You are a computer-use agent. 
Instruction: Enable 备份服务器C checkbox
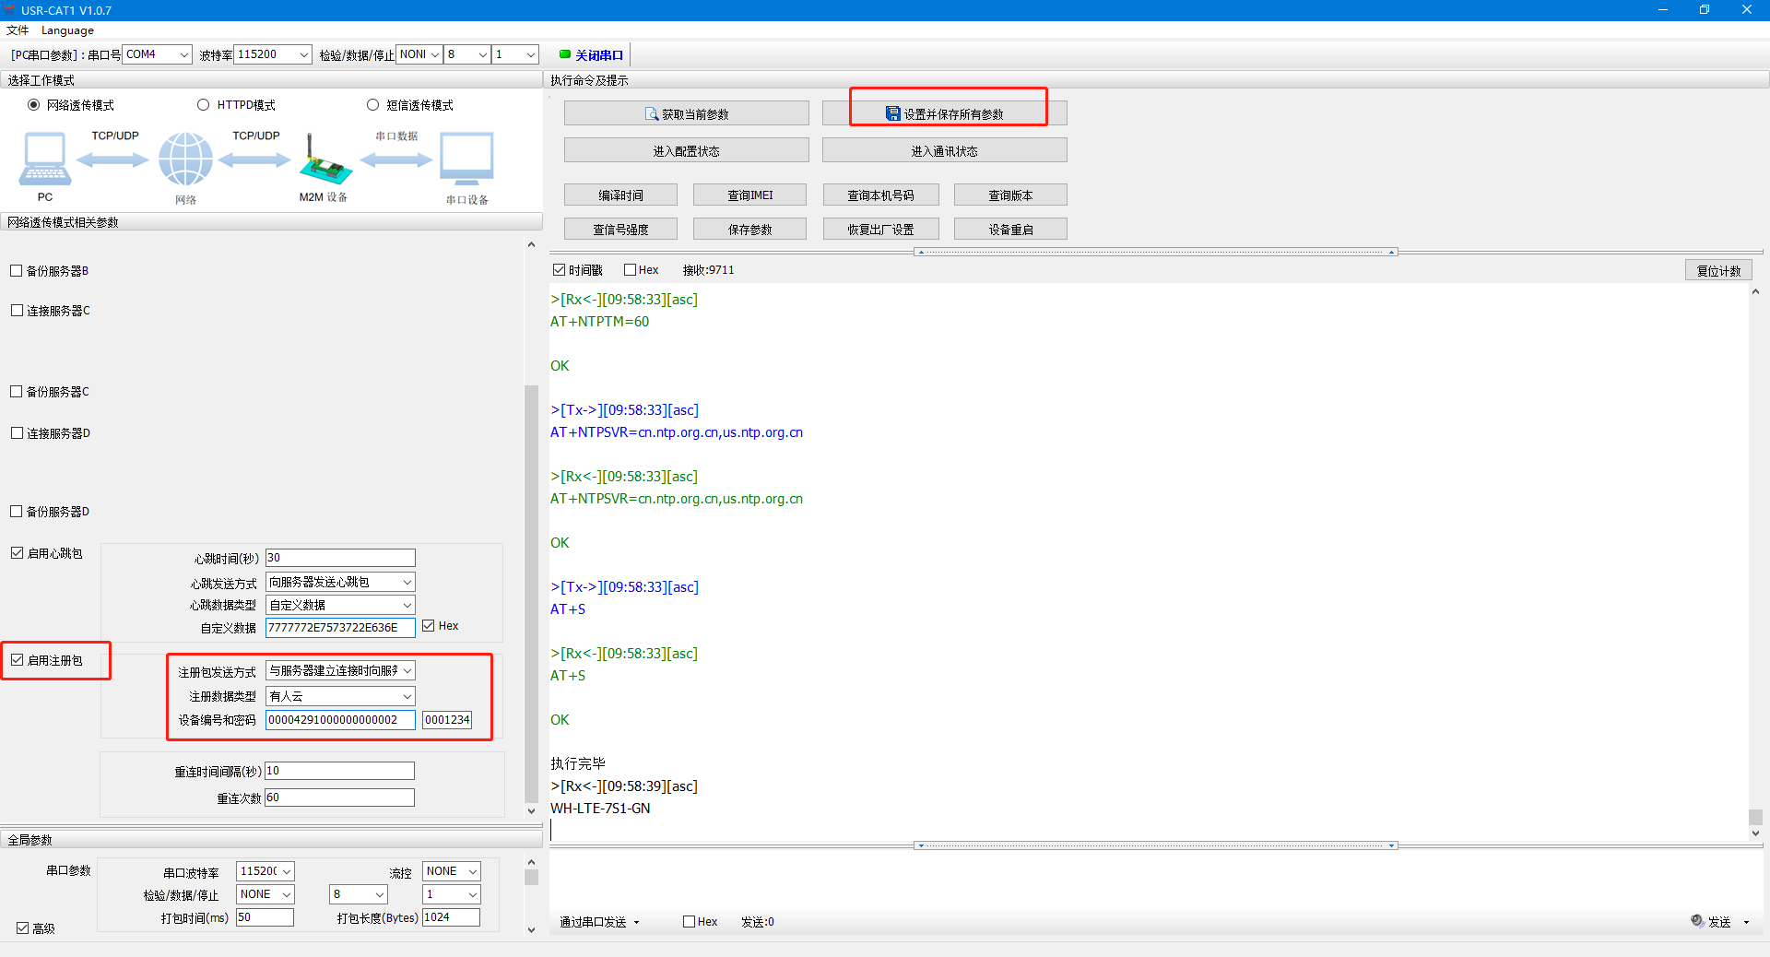click(17, 391)
